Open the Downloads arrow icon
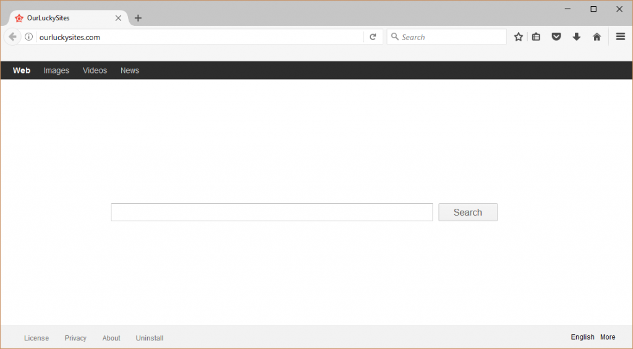 click(x=577, y=37)
